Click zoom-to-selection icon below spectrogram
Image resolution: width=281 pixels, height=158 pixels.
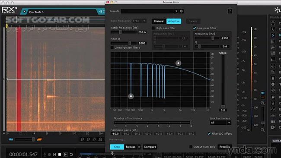(94, 139)
